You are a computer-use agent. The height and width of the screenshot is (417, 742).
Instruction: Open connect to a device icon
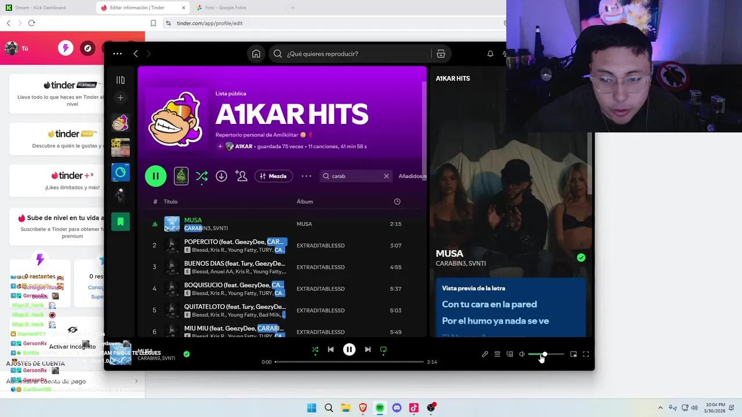point(510,354)
